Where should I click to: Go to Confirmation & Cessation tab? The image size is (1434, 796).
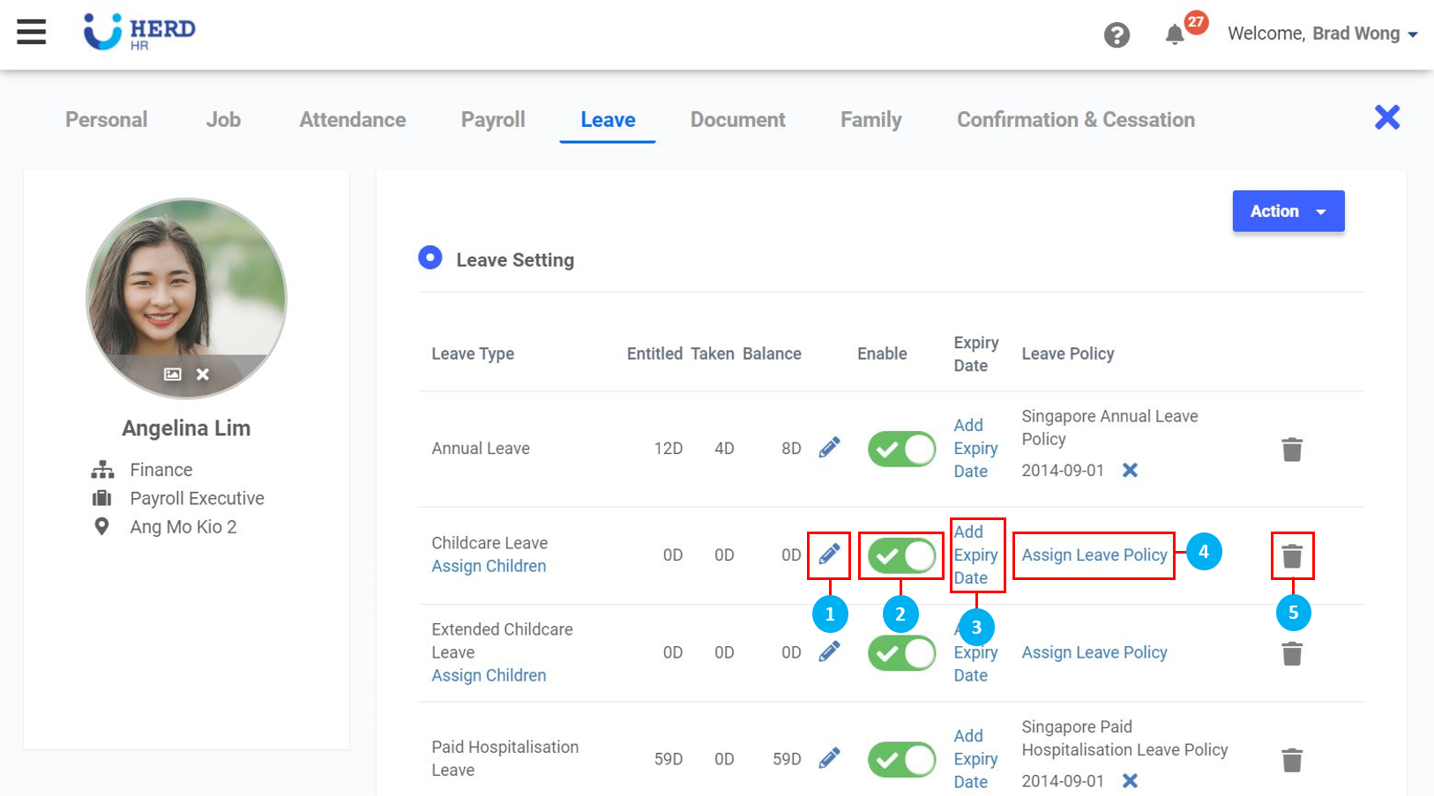[x=1075, y=120]
